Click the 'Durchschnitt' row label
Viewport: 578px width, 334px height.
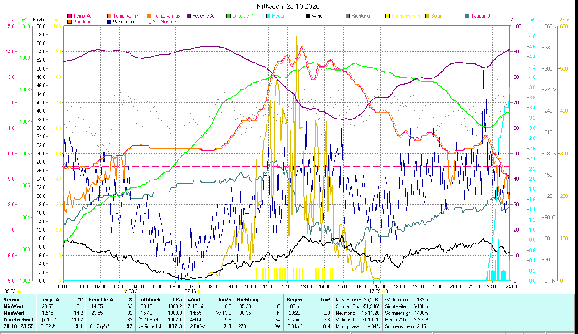click(18, 320)
